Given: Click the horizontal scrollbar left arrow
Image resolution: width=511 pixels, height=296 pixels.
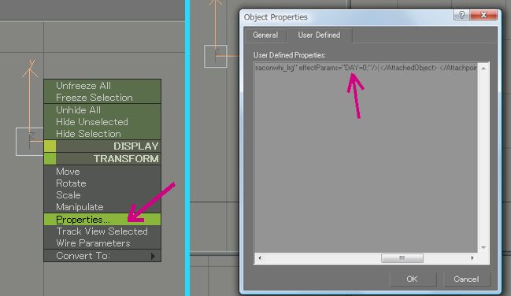Looking at the screenshot, I should click(x=259, y=258).
